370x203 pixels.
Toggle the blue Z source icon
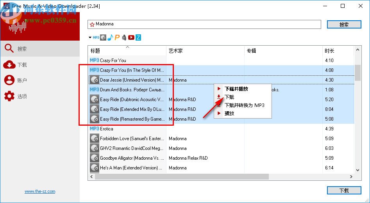click(x=138, y=37)
